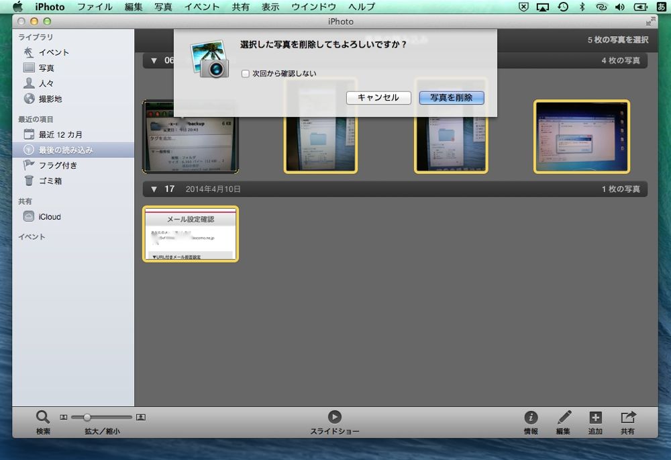The height and width of the screenshot is (460, 671).
Task: Click the 共有 share toolbar icon
Action: pyautogui.click(x=628, y=417)
